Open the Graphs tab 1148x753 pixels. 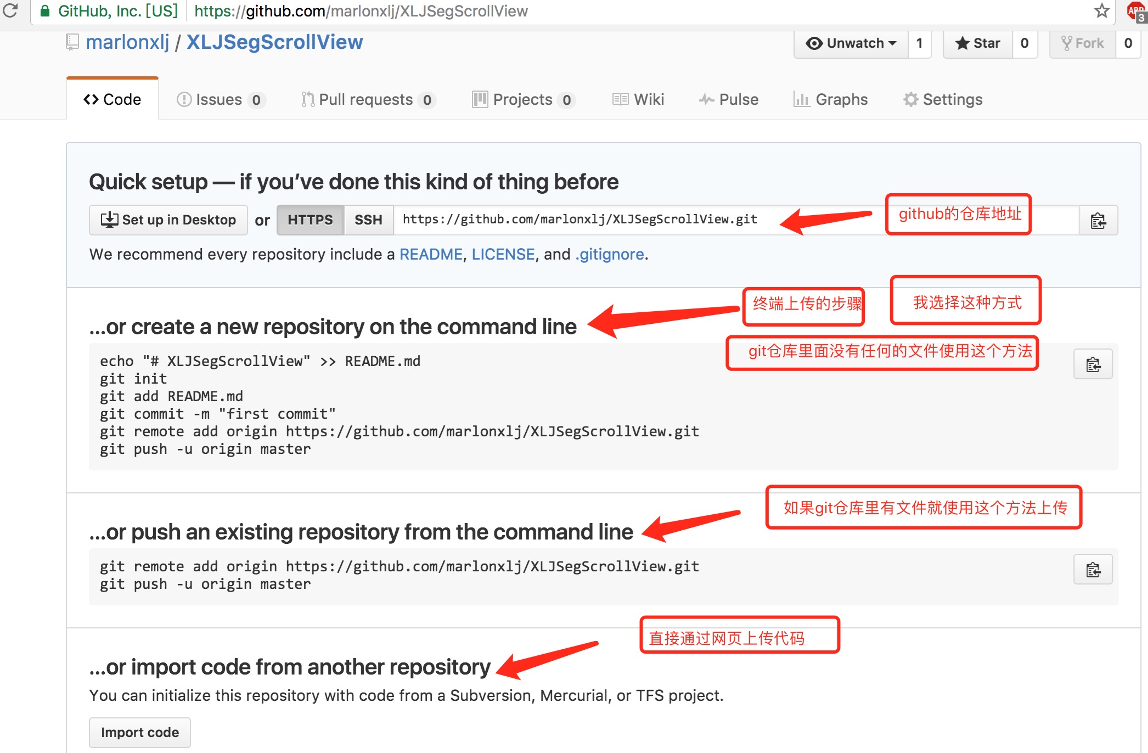click(830, 99)
